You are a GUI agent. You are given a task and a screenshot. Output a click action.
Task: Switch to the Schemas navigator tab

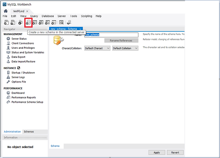(29, 132)
